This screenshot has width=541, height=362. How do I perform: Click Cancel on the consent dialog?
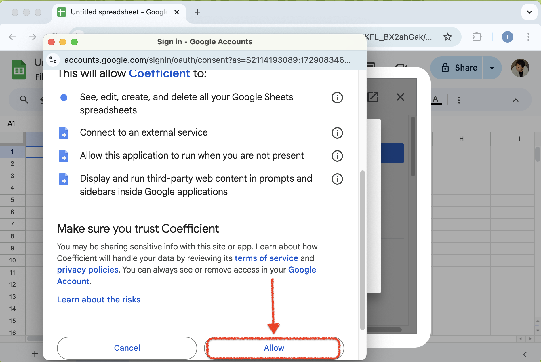click(127, 348)
